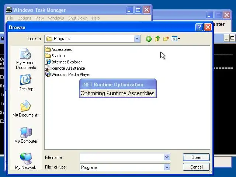Screen dimensions: 236x177
Task: Click the Open button
Action: click(x=196, y=157)
